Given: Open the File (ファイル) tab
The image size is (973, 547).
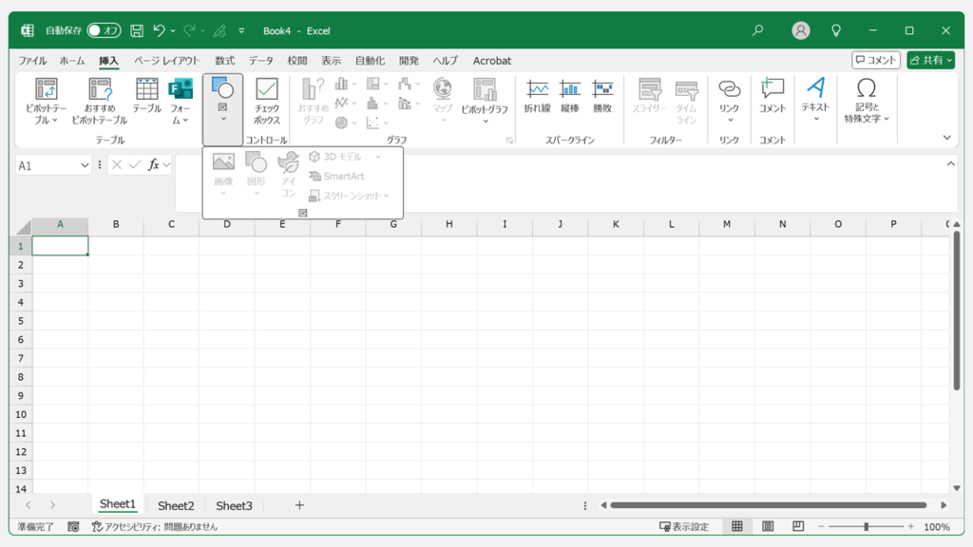Looking at the screenshot, I should (32, 61).
